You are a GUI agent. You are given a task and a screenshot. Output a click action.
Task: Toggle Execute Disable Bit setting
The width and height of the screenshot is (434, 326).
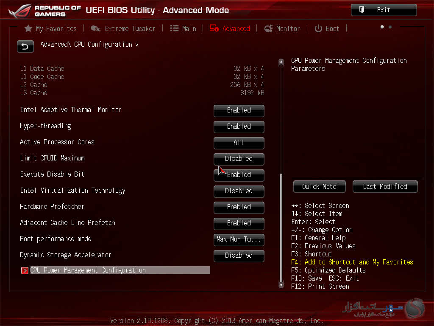click(x=239, y=175)
